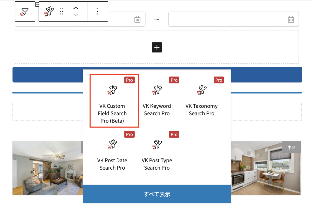Click the blue search submit bar
Image resolution: width=313 pixels, height=206 pixels.
[47, 74]
